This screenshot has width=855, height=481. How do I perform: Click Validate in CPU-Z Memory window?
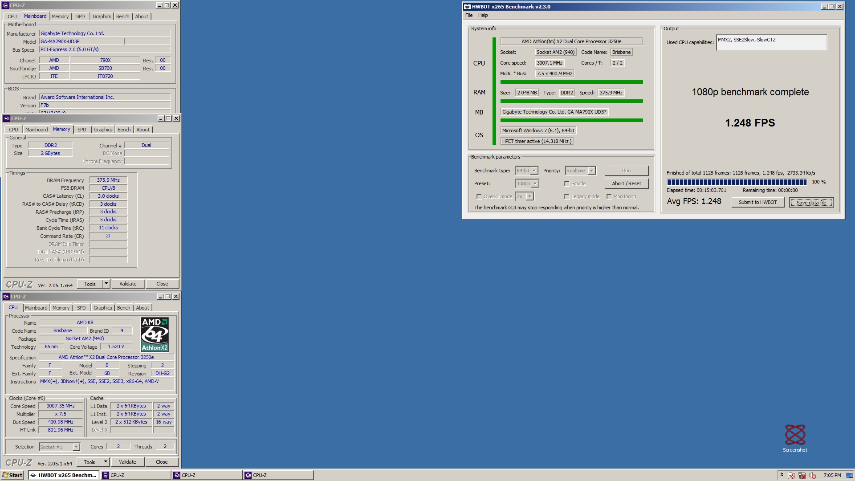128,284
